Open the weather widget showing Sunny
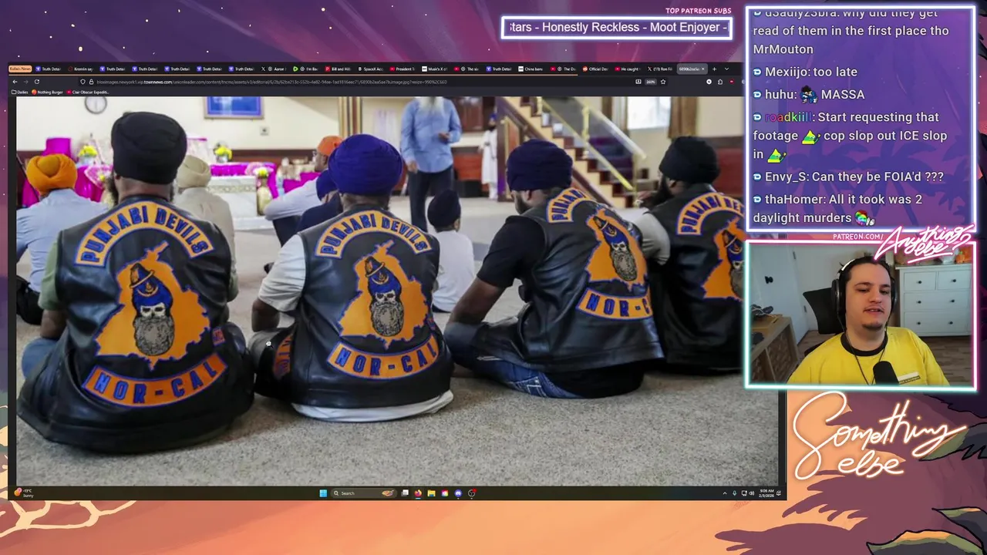987x555 pixels. [23, 493]
